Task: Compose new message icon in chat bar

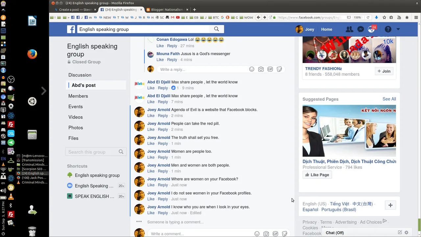Action: [400, 232]
